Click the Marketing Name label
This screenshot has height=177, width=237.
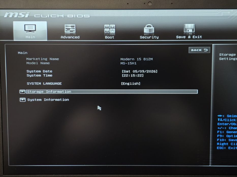43,59
